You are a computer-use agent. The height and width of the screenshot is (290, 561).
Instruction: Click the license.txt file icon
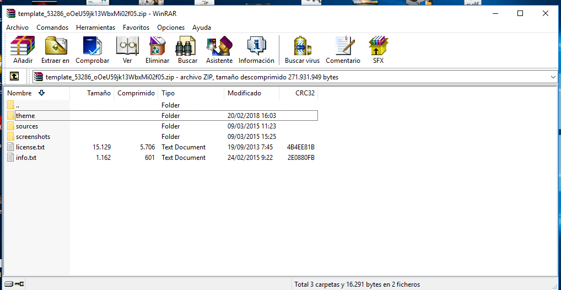10,147
